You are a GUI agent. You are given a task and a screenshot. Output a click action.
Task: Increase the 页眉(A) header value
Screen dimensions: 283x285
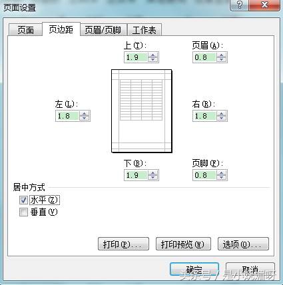(222, 55)
